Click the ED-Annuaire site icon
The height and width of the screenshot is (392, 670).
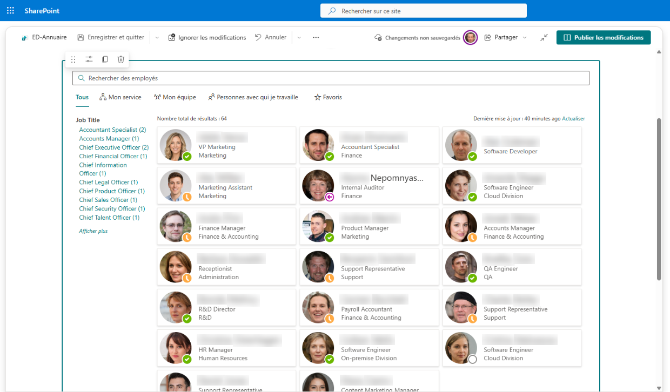[24, 38]
